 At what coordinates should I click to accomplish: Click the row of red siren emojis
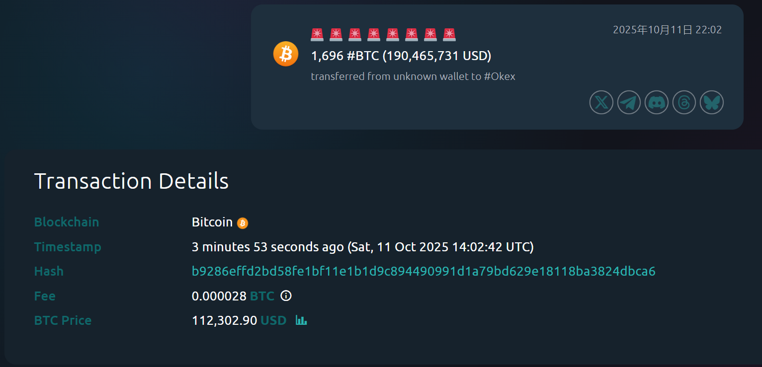[383, 34]
